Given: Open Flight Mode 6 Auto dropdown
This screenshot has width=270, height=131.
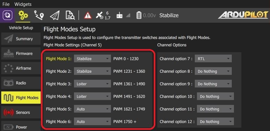Looking at the screenshot, I should pyautogui.click(x=92, y=121).
